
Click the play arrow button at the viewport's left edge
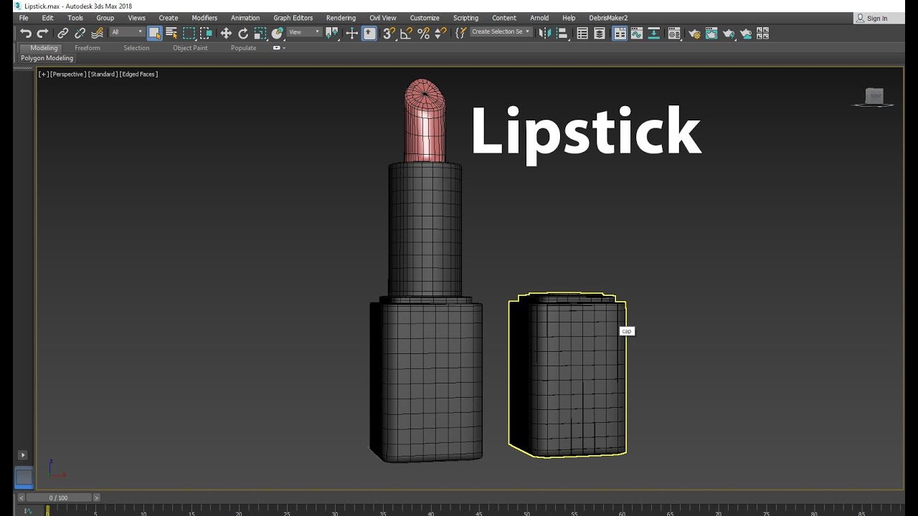coord(22,455)
